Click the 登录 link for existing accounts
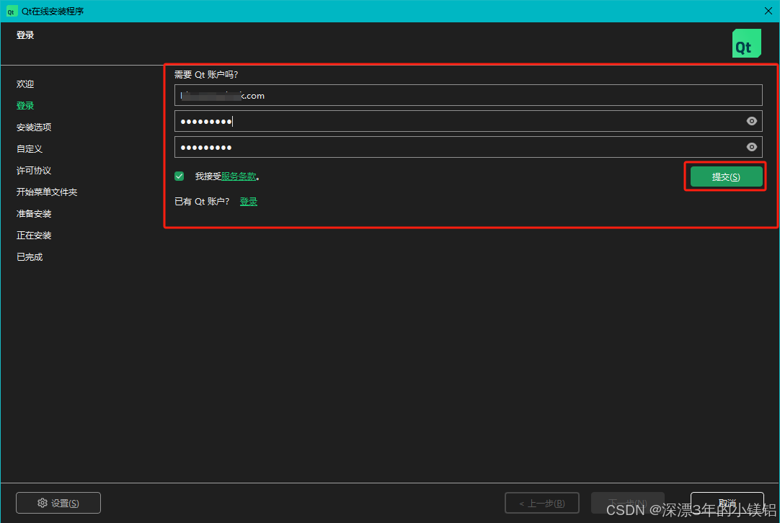This screenshot has height=523, width=780. (x=249, y=201)
